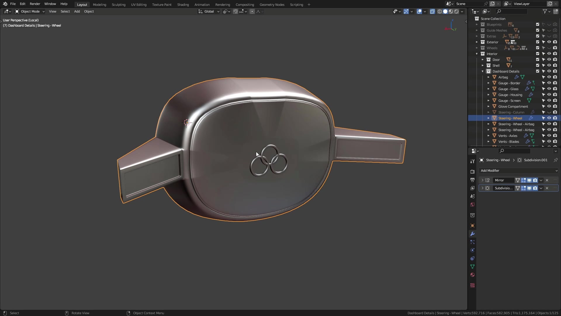Screen dimensions: 561x316
Task: Click the new collection icon in outliner
Action: click(x=555, y=11)
